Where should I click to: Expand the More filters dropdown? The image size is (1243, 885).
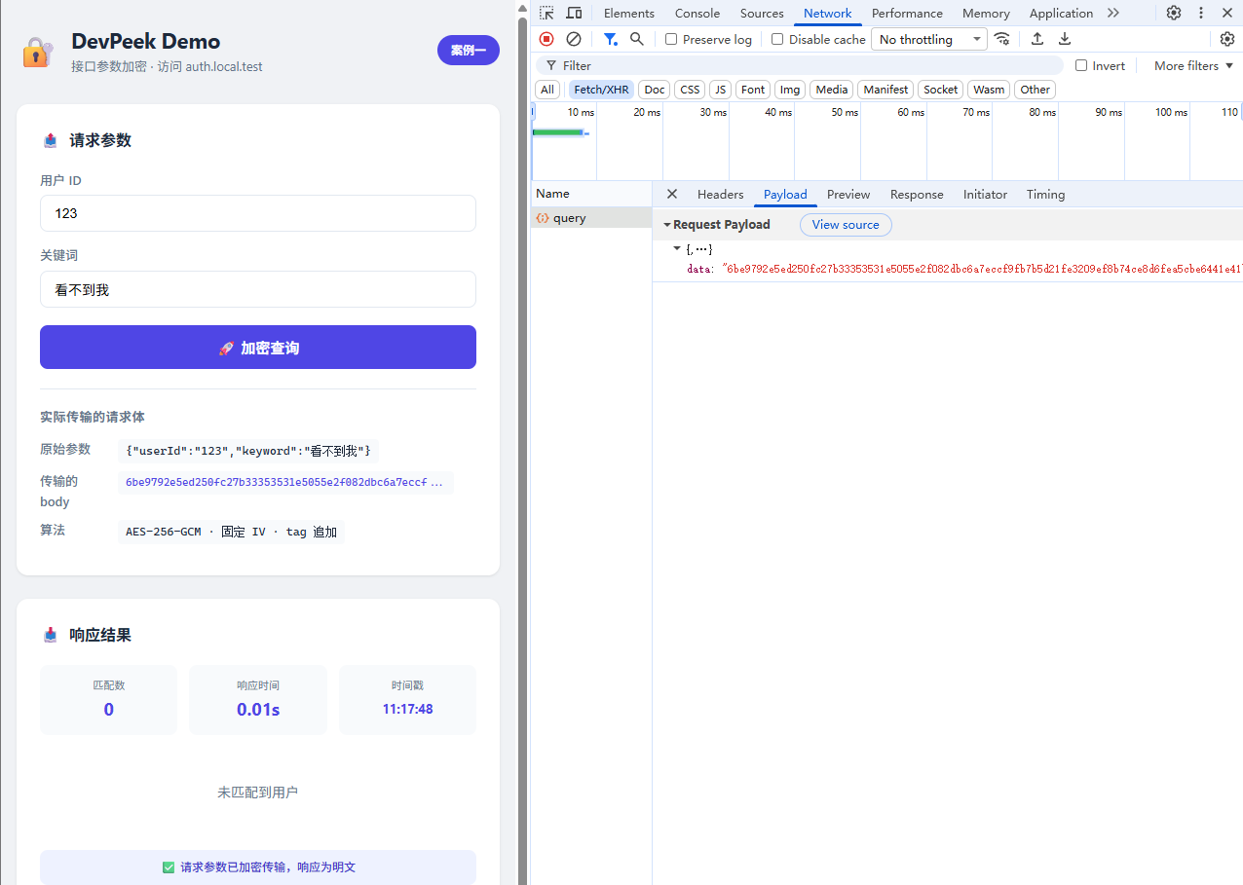1194,65
